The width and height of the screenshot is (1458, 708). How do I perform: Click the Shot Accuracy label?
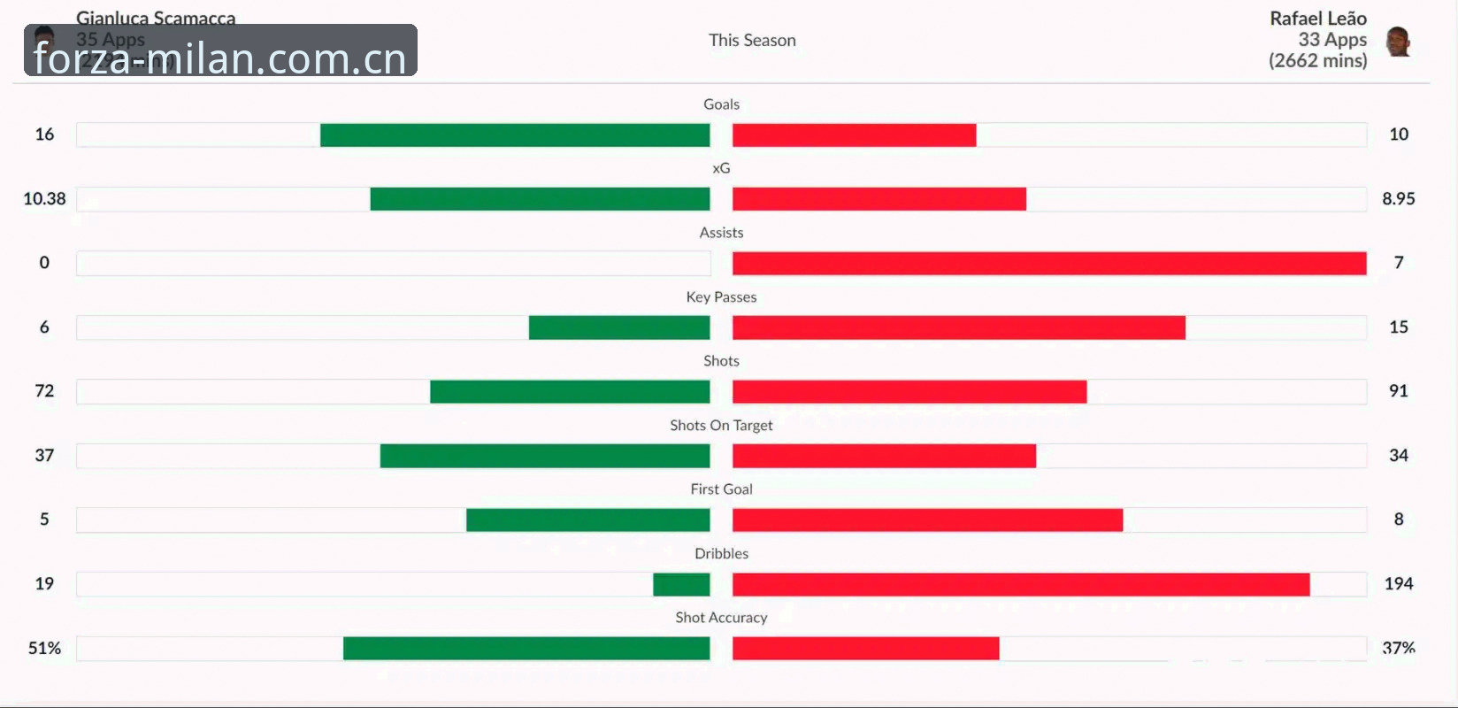pyautogui.click(x=721, y=618)
